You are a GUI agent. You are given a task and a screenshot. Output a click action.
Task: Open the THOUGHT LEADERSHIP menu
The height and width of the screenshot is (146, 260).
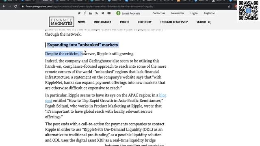click(x=174, y=22)
